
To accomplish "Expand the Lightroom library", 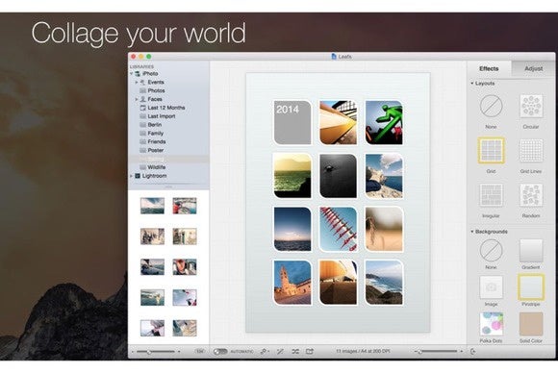I will [x=131, y=176].
